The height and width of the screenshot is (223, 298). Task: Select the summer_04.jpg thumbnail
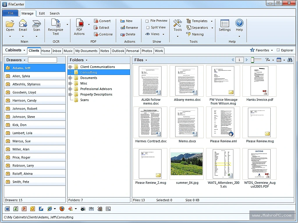(x=187, y=164)
